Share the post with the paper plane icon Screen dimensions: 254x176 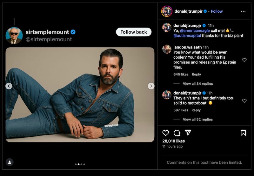pyautogui.click(x=188, y=133)
